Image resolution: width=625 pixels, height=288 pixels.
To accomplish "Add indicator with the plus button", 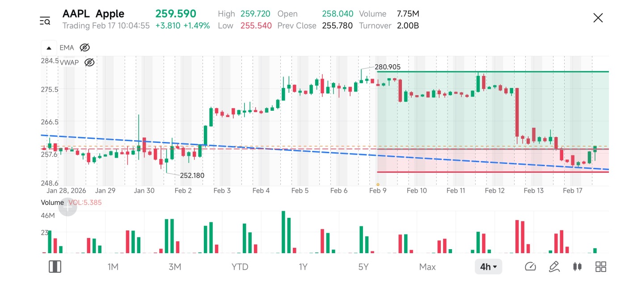I will [68, 207].
